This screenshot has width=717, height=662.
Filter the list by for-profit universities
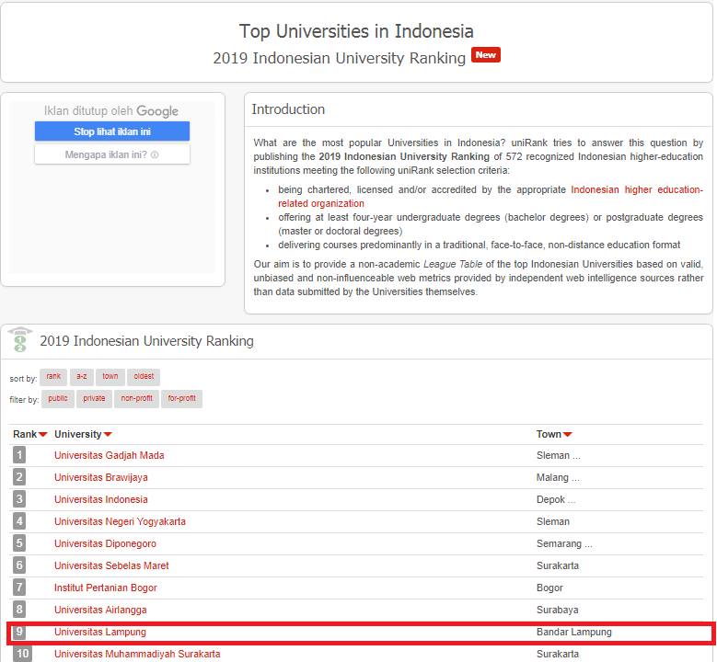181,399
